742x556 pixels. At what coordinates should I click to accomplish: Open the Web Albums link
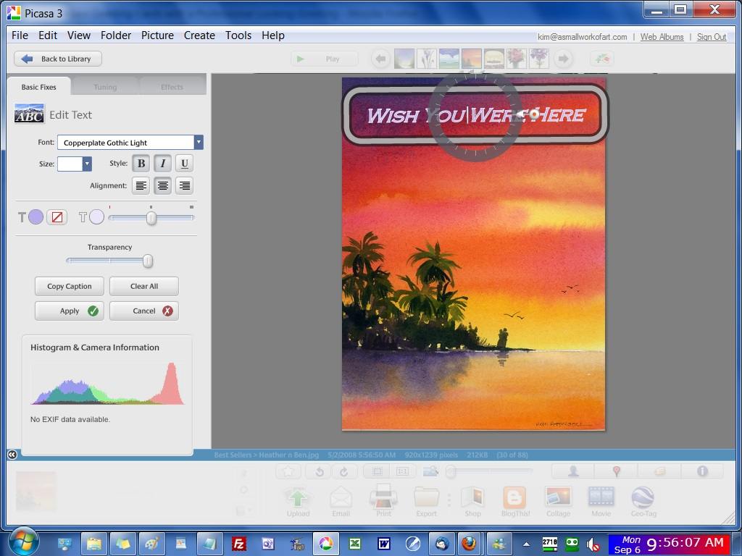pyautogui.click(x=662, y=37)
